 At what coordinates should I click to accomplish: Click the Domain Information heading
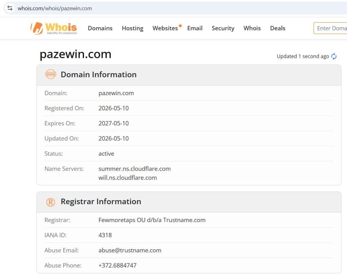99,74
